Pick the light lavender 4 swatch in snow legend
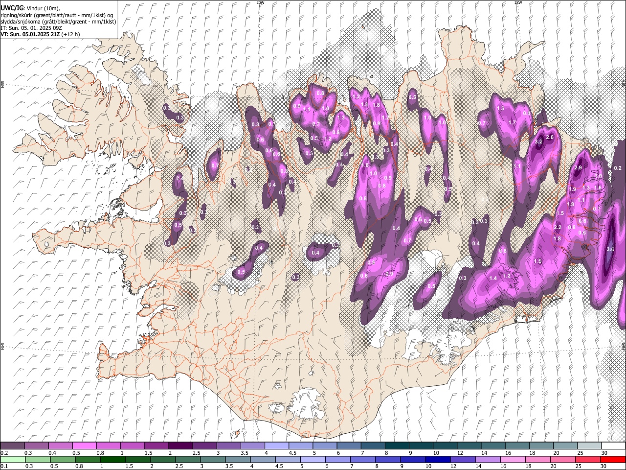Viewport: 626px width, 470px height. (276, 446)
